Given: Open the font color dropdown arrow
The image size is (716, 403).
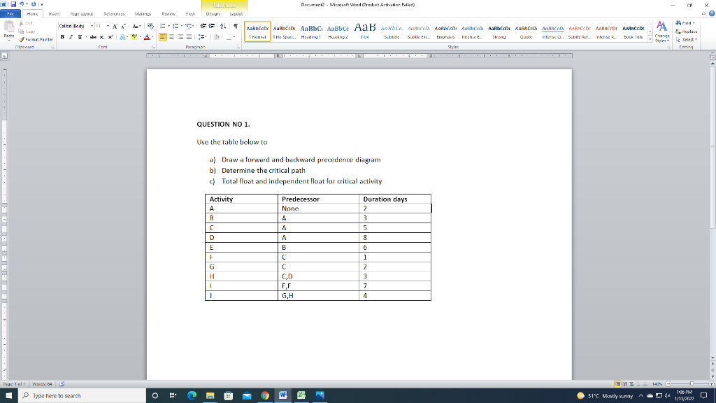Looking at the screenshot, I should click(152, 37).
